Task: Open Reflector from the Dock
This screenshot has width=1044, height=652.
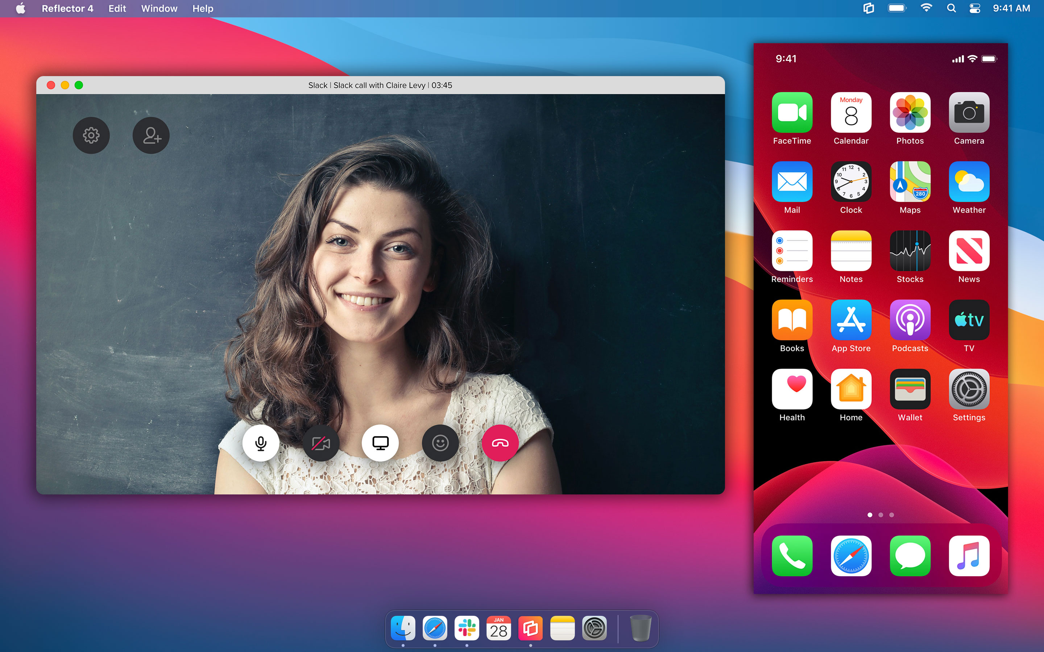Action: (530, 628)
